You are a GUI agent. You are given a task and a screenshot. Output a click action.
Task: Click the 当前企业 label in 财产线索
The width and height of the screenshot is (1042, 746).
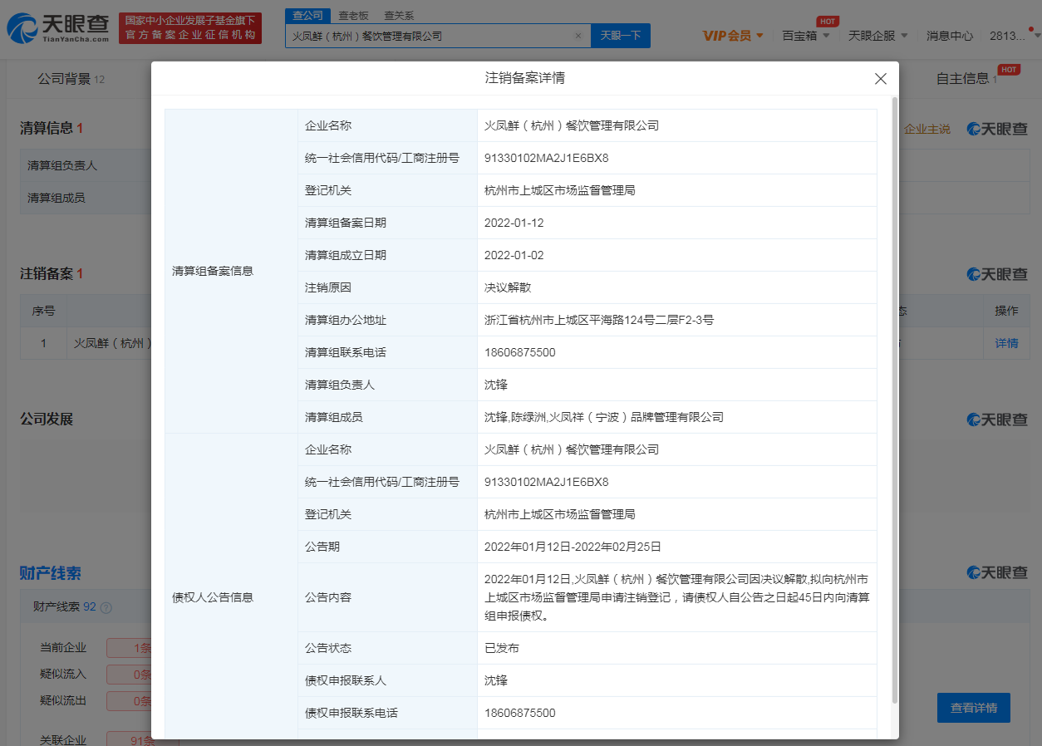pyautogui.click(x=63, y=648)
